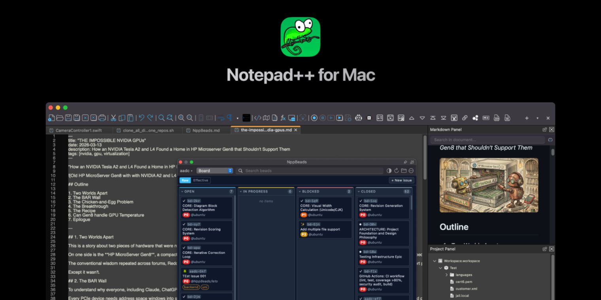Viewport: 601px width, 300px height.
Task: Click the Paste clipboard icon
Action: point(130,118)
